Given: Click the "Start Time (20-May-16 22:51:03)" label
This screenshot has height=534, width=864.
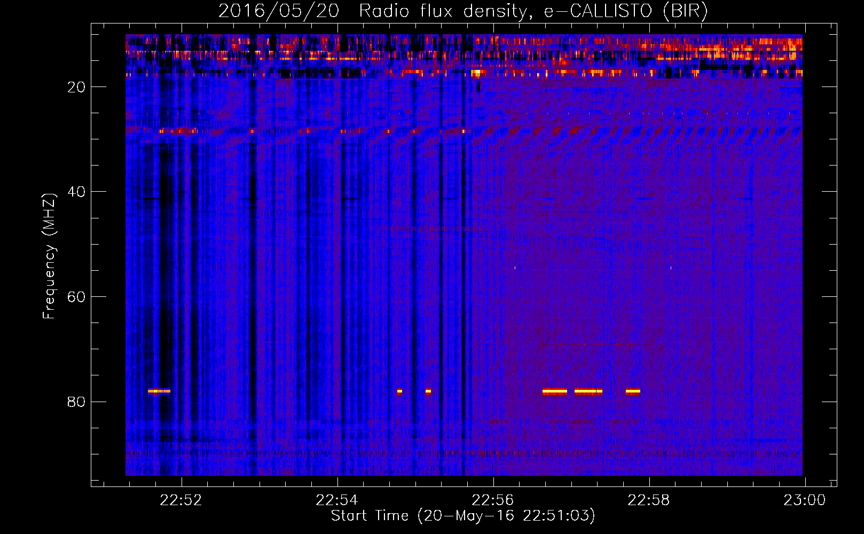Looking at the screenshot, I should 463,516.
